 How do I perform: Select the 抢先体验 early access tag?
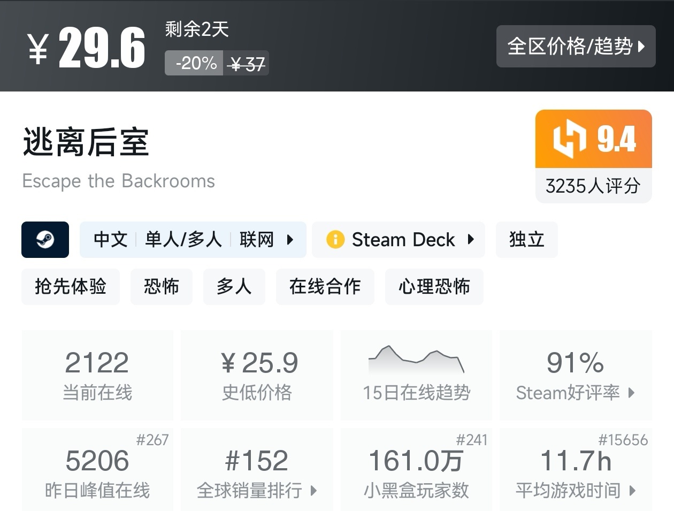coord(71,287)
